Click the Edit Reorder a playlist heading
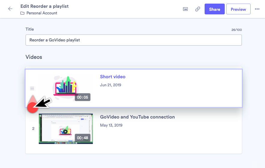The height and width of the screenshot is (168, 265). [44, 6]
